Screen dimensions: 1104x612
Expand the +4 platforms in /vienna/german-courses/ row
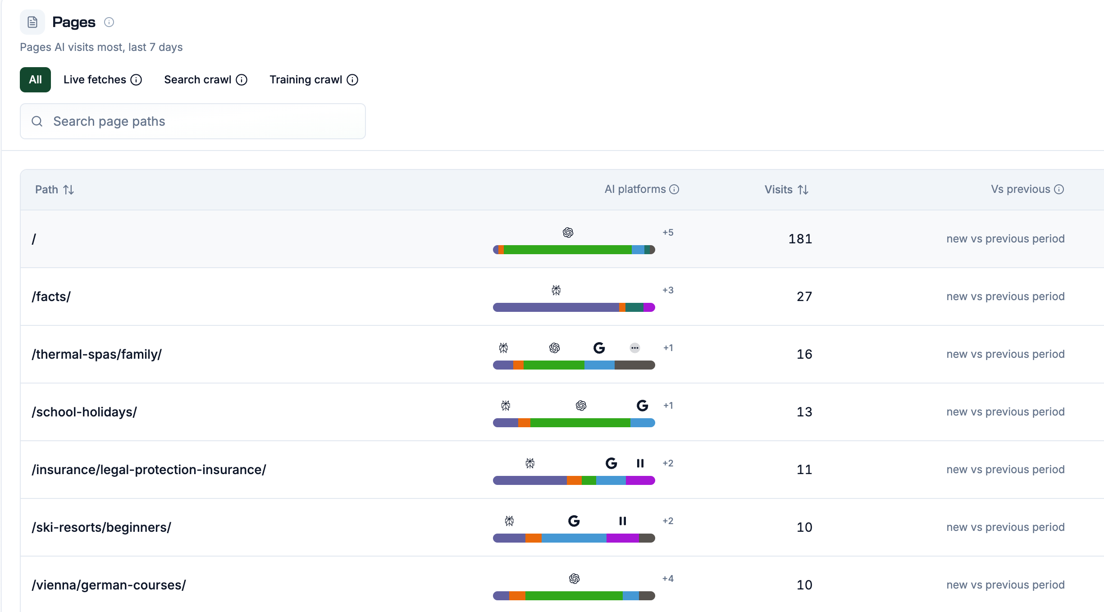[x=668, y=579]
